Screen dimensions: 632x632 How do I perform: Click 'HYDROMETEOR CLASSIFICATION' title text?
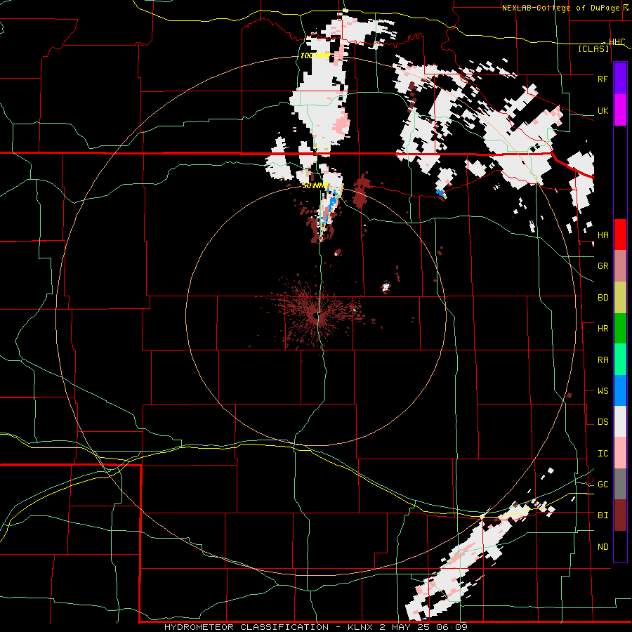click(246, 627)
